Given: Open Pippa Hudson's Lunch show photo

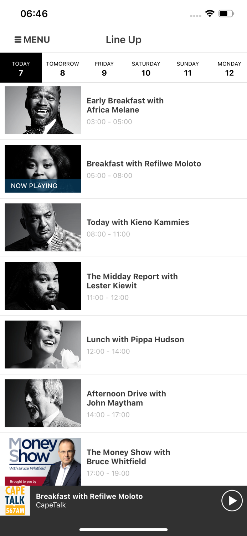Looking at the screenshot, I should pyautogui.click(x=43, y=344).
